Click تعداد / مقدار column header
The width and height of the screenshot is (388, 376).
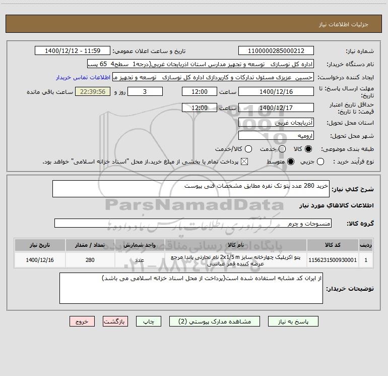90,245
